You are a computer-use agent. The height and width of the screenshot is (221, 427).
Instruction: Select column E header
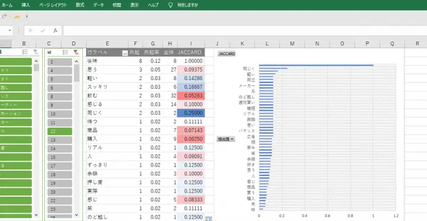pyautogui.click(x=107, y=43)
